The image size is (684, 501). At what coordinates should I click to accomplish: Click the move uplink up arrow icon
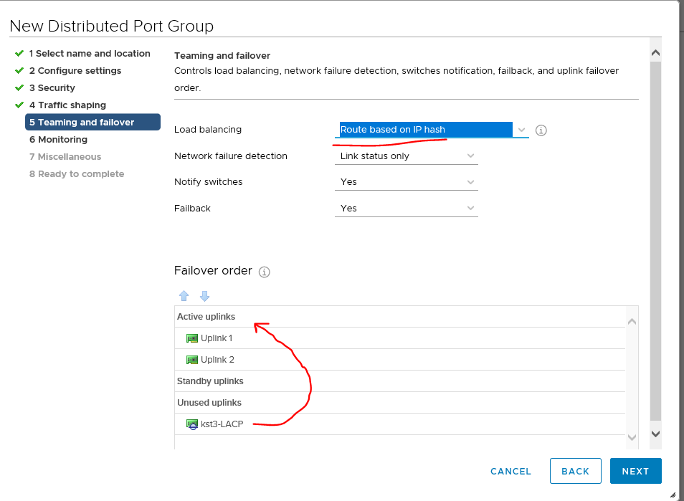point(184,295)
